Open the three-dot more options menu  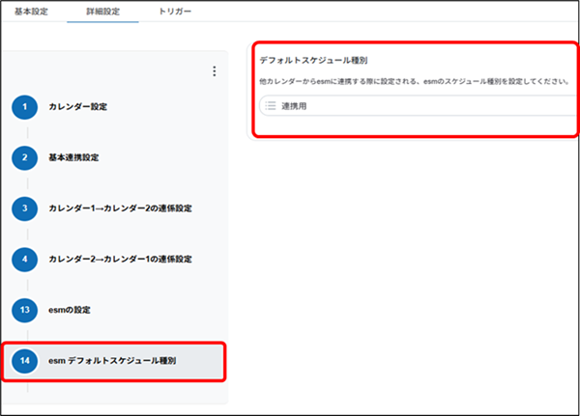214,71
